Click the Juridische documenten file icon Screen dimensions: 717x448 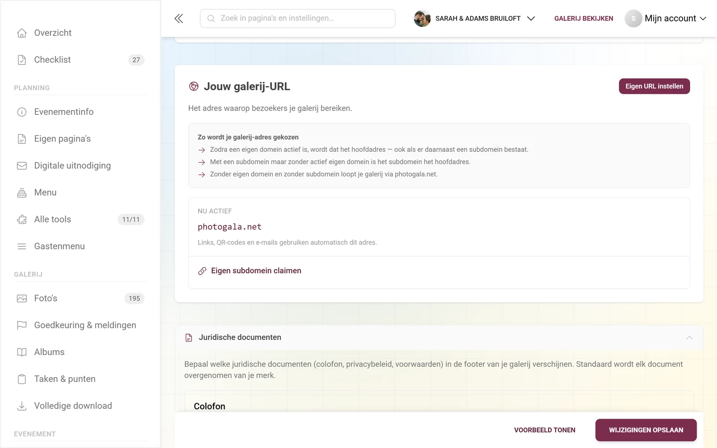click(189, 338)
